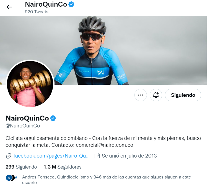
Task: Click the NairoQuinCo header title
Action: pos(46,4)
